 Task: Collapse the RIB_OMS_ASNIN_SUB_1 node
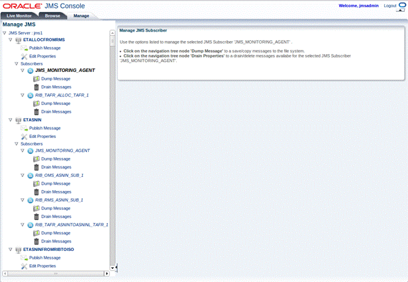(x=23, y=176)
